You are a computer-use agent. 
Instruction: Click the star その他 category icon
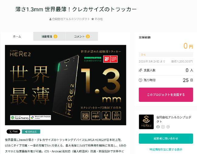[x=93, y=19]
